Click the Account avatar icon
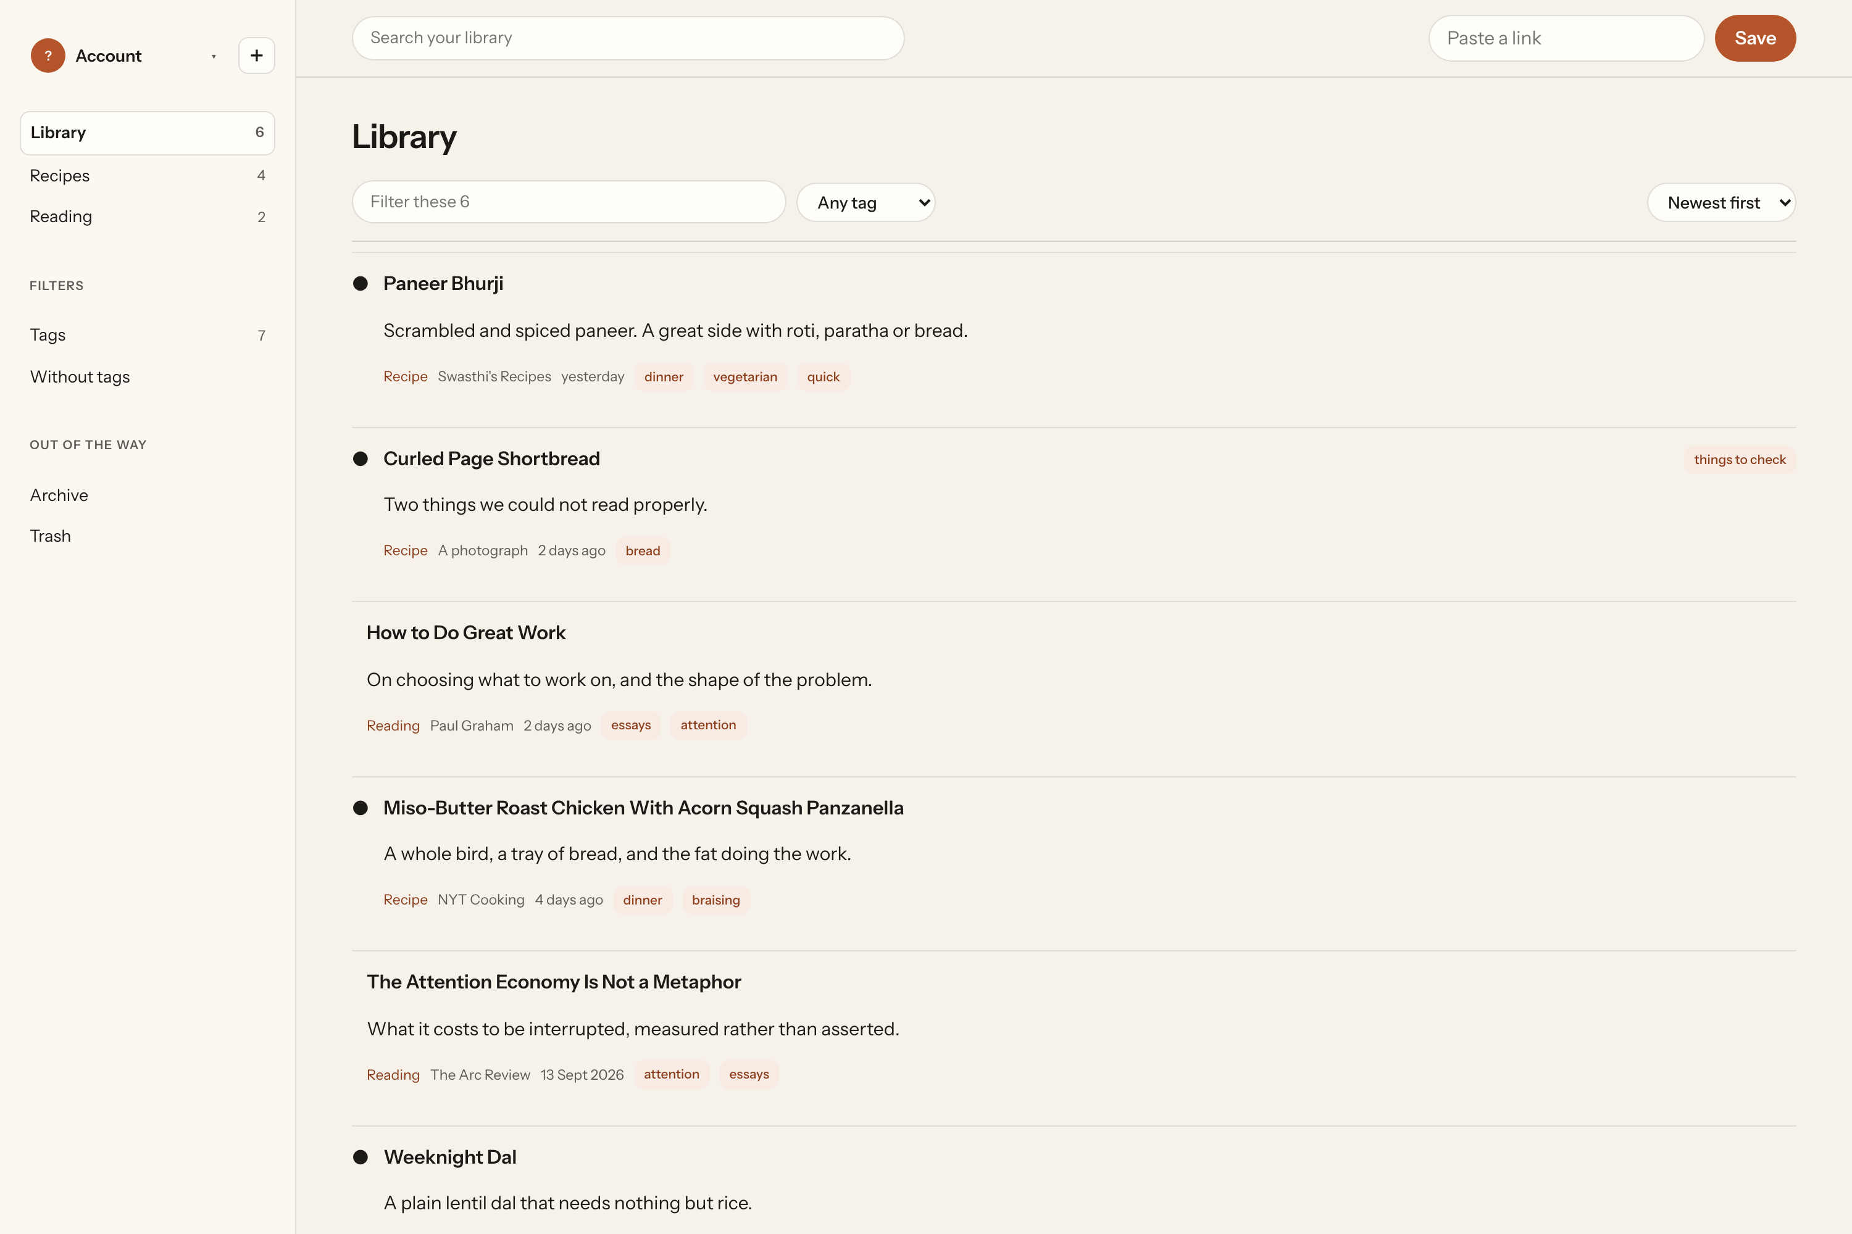The image size is (1852, 1234). coord(48,56)
